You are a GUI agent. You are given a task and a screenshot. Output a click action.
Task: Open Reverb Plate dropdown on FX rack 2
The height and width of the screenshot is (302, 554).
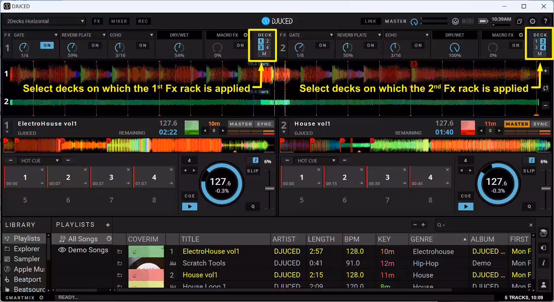[x=359, y=35]
